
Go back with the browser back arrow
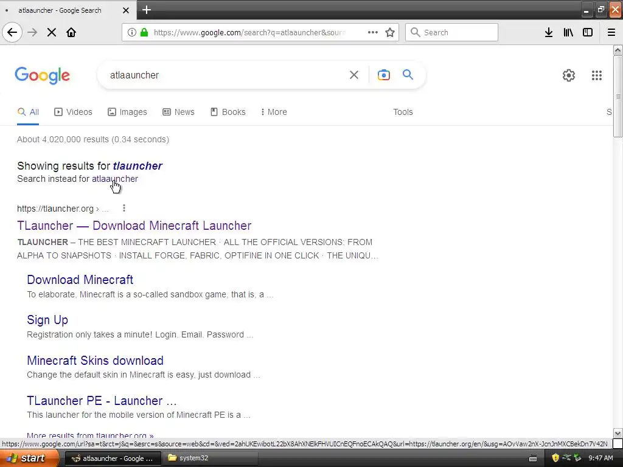click(12, 32)
